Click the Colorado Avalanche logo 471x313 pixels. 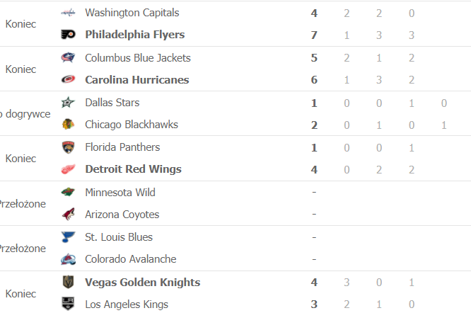tap(68, 259)
